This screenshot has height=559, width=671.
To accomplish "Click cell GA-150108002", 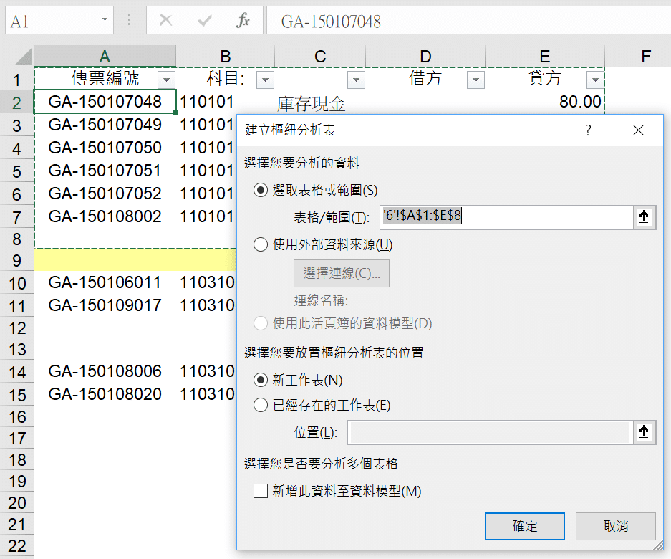I will (x=105, y=216).
